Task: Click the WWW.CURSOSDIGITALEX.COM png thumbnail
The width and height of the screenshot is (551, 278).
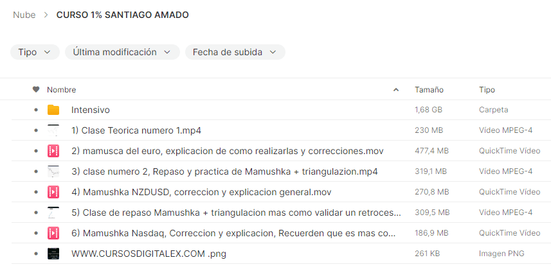Action: point(53,254)
